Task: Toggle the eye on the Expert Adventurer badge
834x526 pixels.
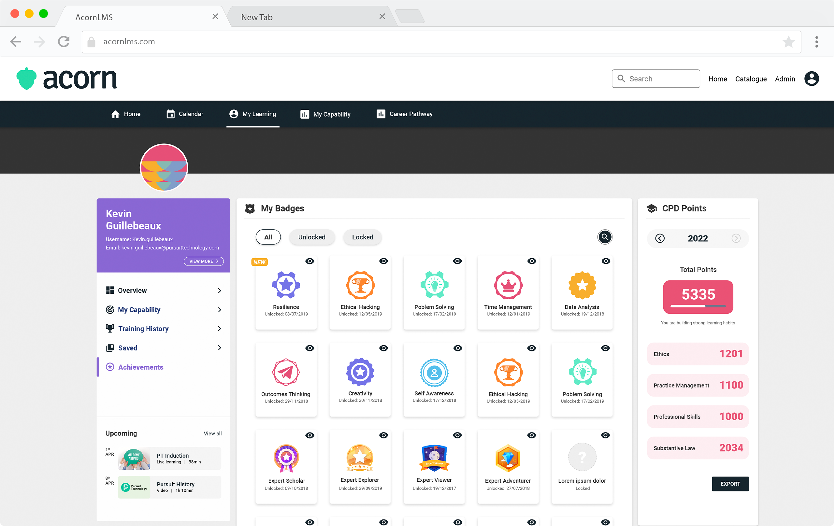Action: pyautogui.click(x=532, y=435)
